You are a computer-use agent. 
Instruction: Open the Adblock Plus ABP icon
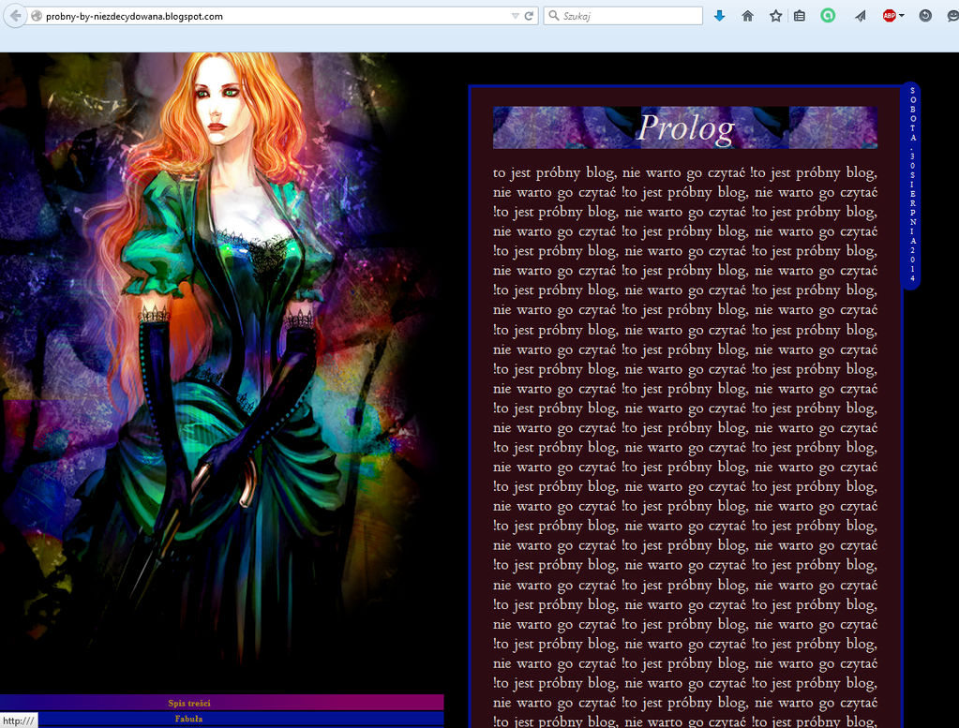coord(890,16)
